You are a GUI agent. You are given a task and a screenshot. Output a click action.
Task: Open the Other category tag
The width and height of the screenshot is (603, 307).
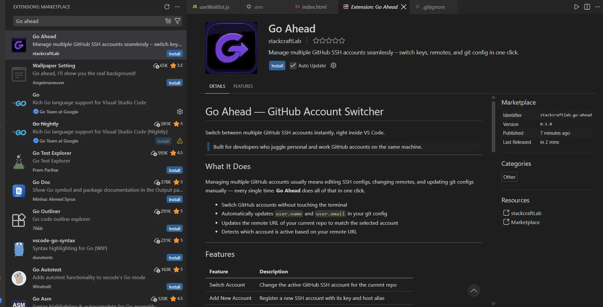point(509,177)
